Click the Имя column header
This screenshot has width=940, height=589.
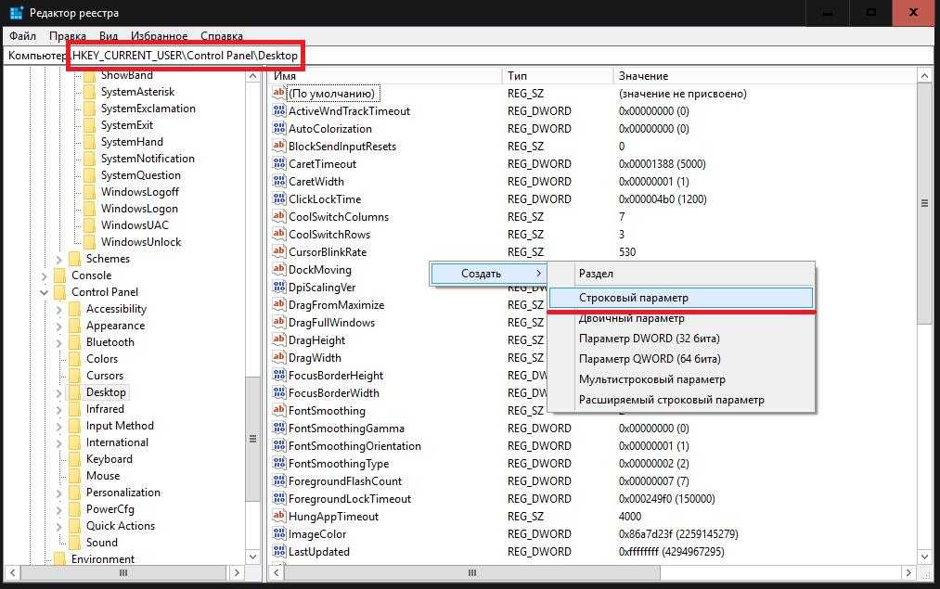click(385, 76)
